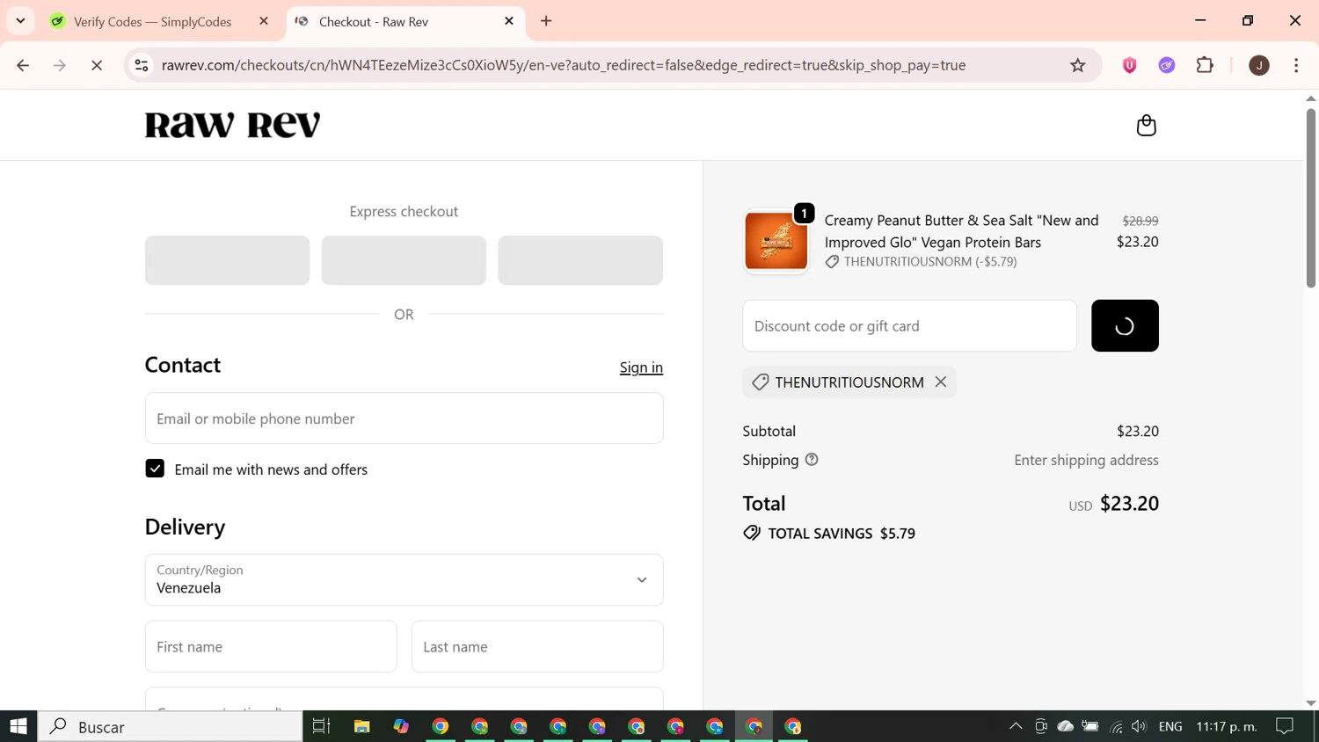Viewport: 1319px width, 742px height.
Task: Click the Raw Rev logo
Action: [233, 125]
